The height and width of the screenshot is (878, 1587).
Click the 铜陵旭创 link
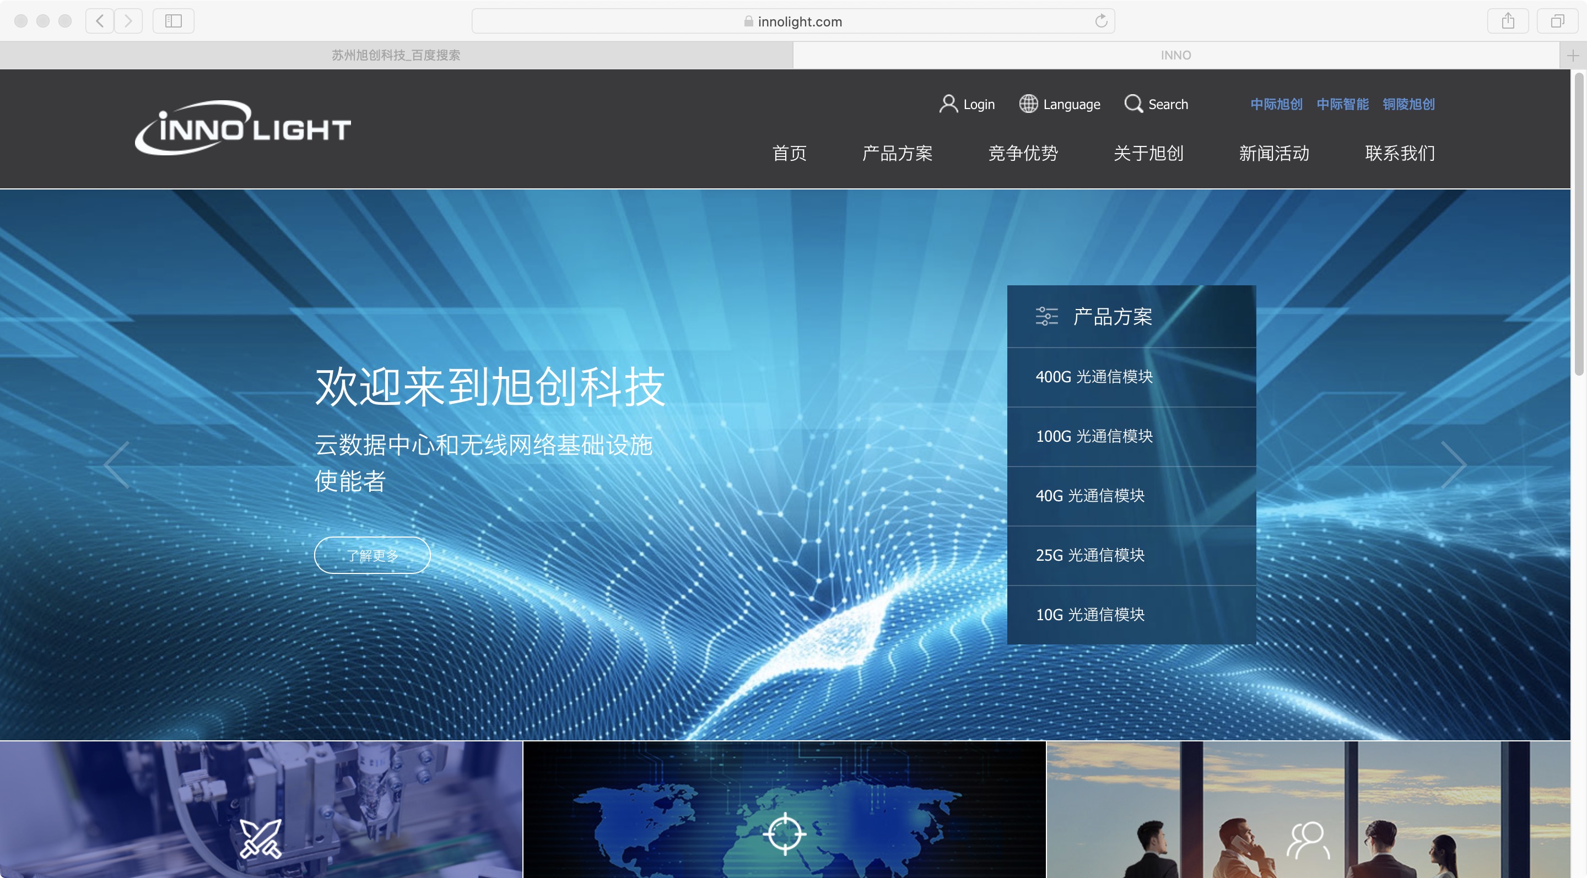pos(1408,104)
